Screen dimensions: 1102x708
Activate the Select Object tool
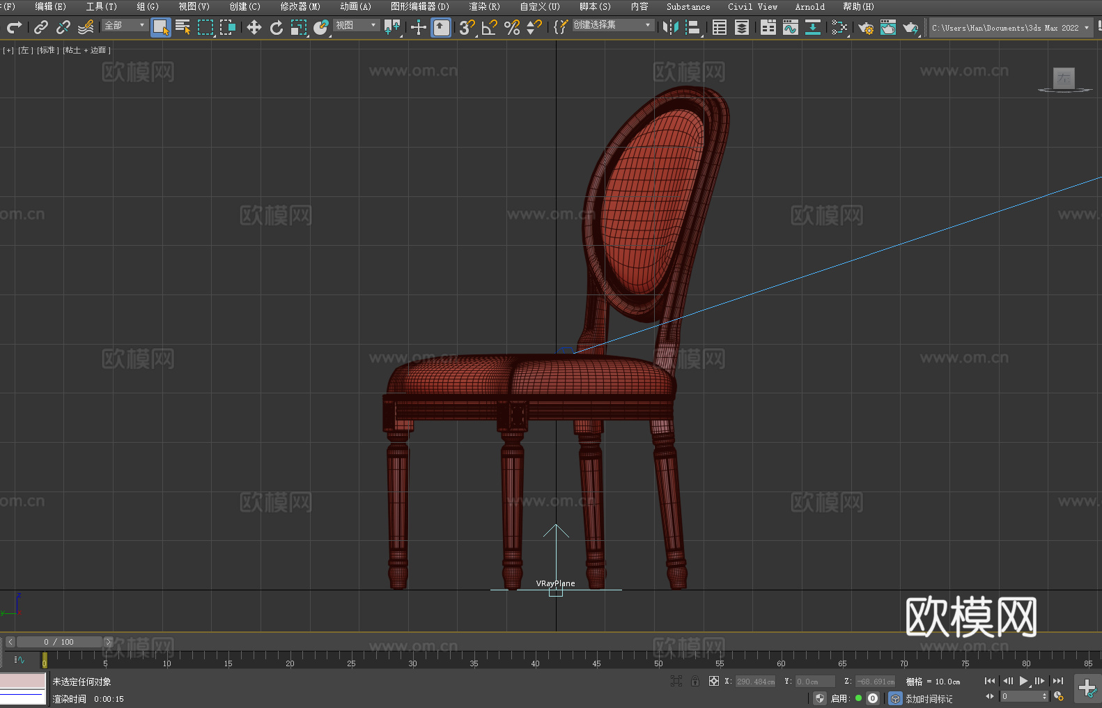[161, 27]
